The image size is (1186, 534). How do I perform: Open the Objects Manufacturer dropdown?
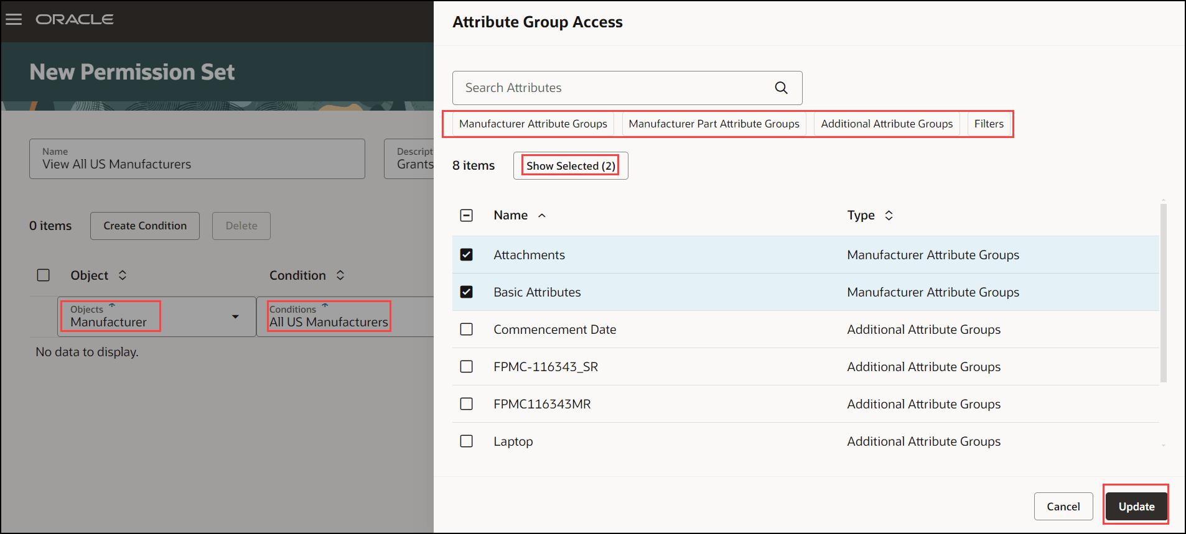(235, 317)
